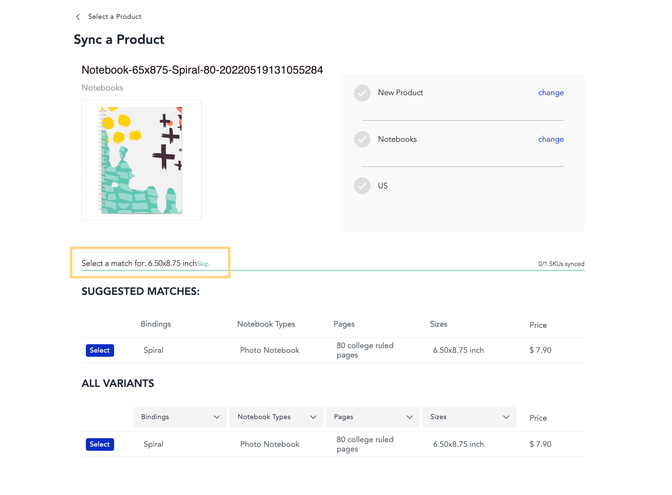Click change link next to Notebooks
The width and height of the screenshot is (672, 495).
(x=551, y=139)
